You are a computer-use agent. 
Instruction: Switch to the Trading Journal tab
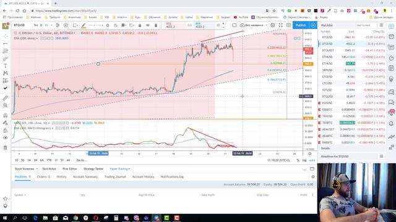click(x=115, y=177)
